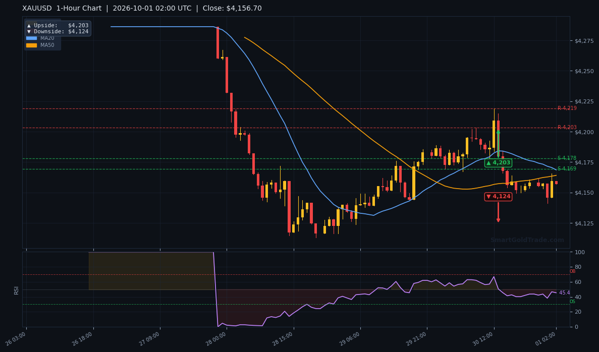Click the 26 18:00 time axis label
Screen dimensions: 599x352
(x=83, y=338)
